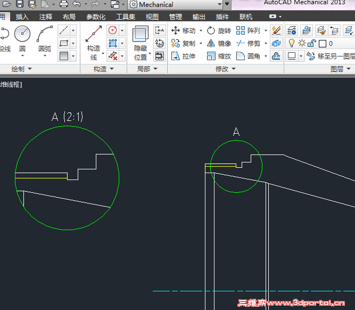Switch to the 插入 ribbon tab
The height and width of the screenshot is (310, 355).
click(x=22, y=17)
